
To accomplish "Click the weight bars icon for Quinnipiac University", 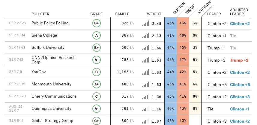I will [x=145, y=109].
